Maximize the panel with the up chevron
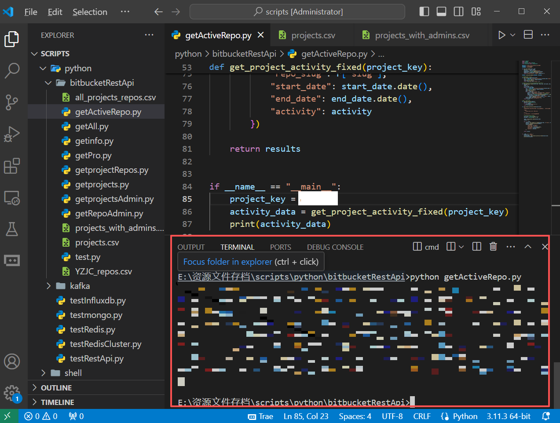This screenshot has height=423, width=560. [x=528, y=247]
